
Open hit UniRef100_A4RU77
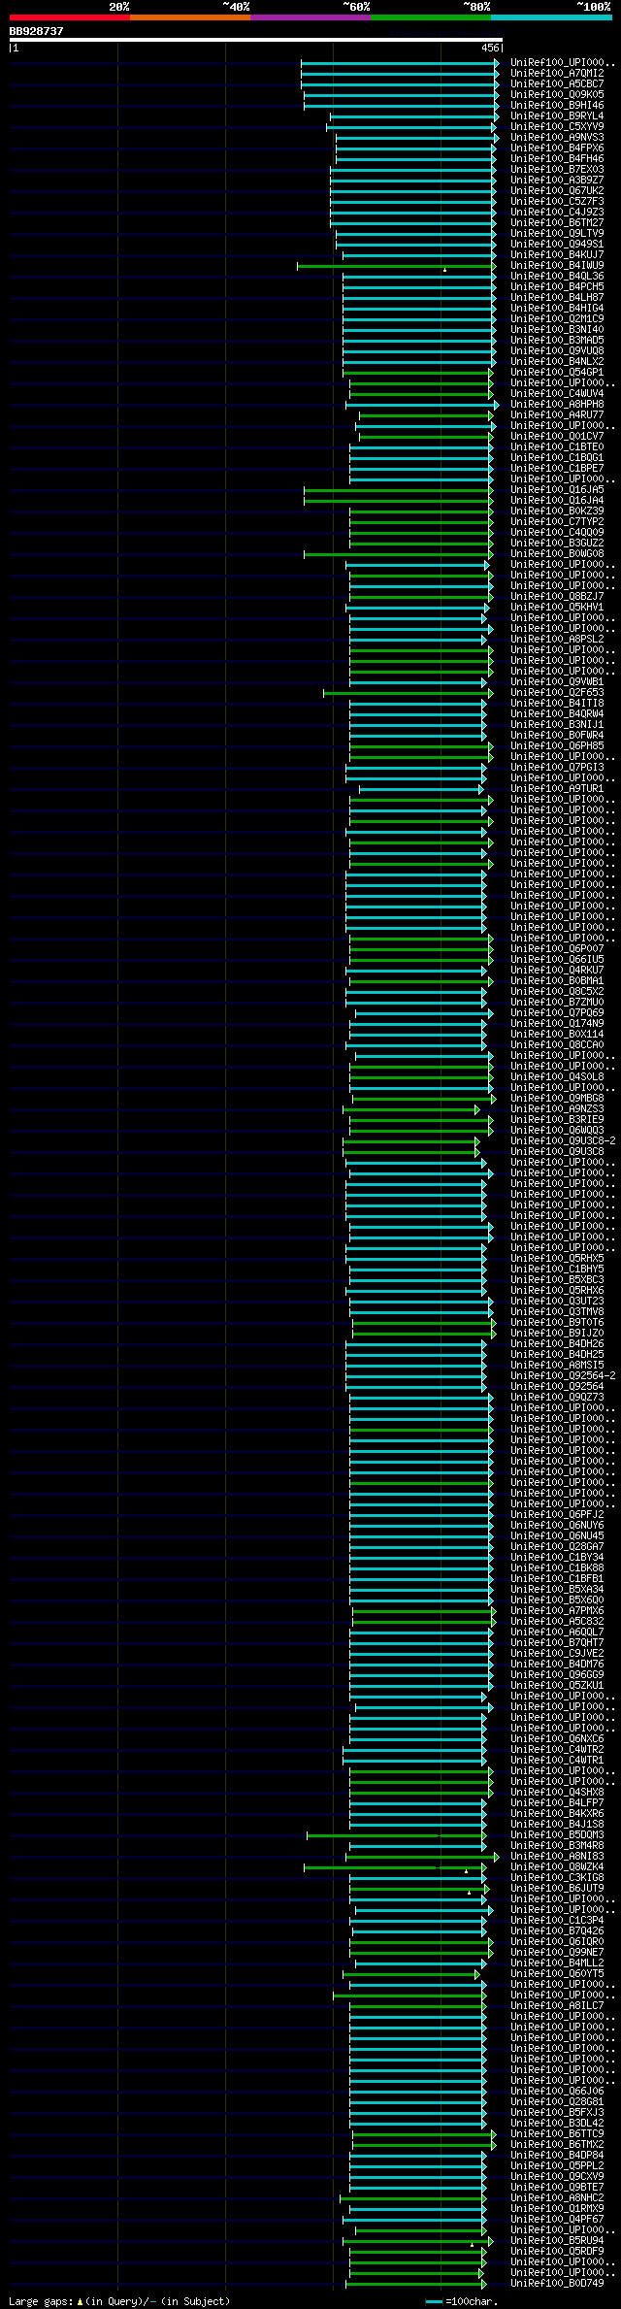(557, 415)
